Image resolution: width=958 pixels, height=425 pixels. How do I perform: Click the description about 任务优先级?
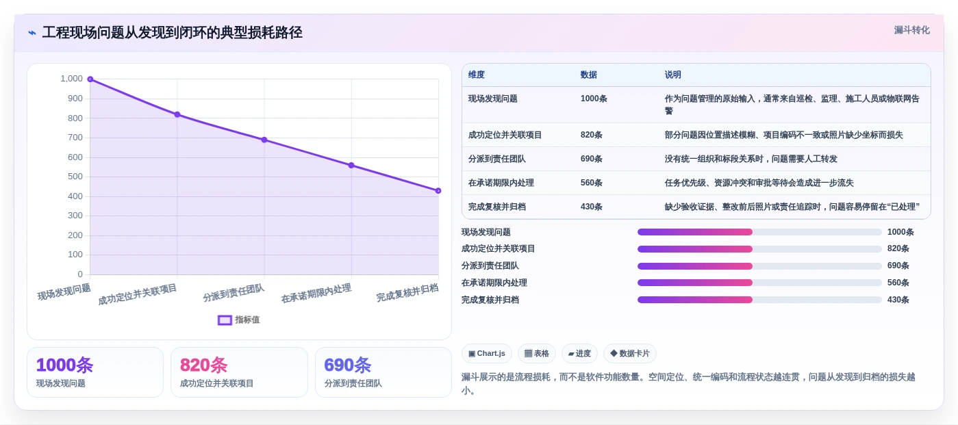tap(759, 183)
